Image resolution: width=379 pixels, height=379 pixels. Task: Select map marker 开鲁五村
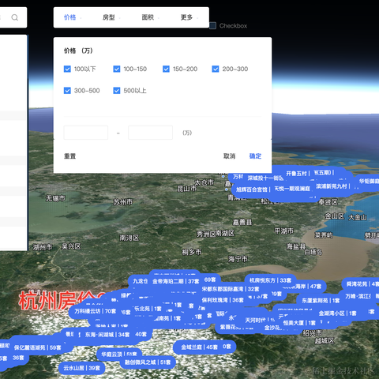point(298,174)
